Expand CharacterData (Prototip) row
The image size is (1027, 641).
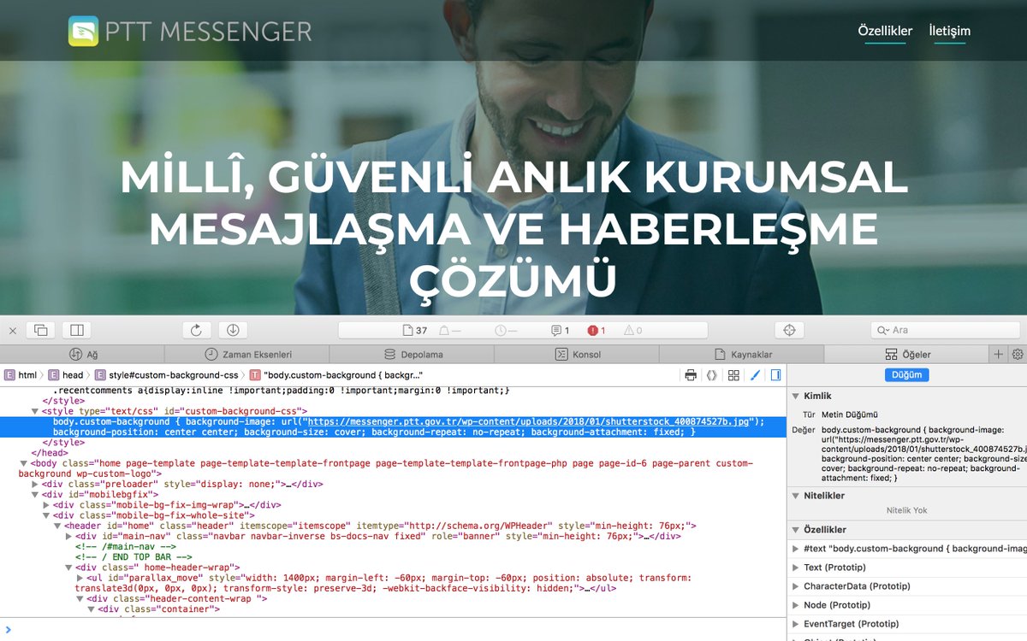(x=795, y=586)
